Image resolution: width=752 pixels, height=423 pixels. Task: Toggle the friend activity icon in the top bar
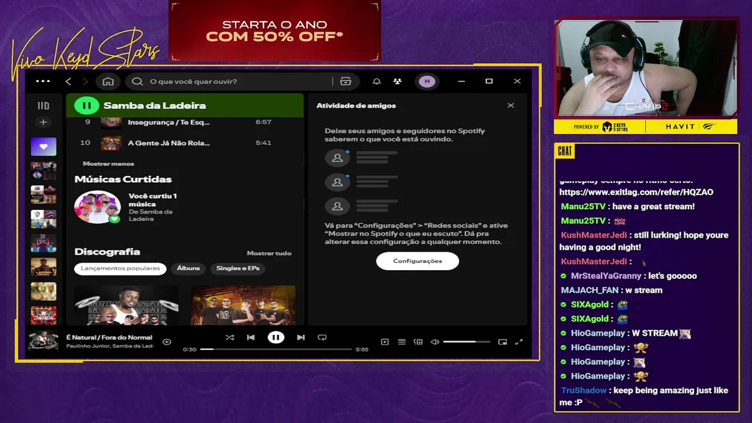coord(398,81)
